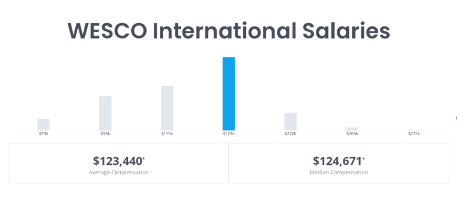This screenshot has width=457, height=221.
Task: Click the $275k axis label
Action: 414,134
